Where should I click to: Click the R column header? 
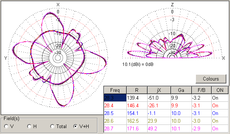[x=137, y=90]
